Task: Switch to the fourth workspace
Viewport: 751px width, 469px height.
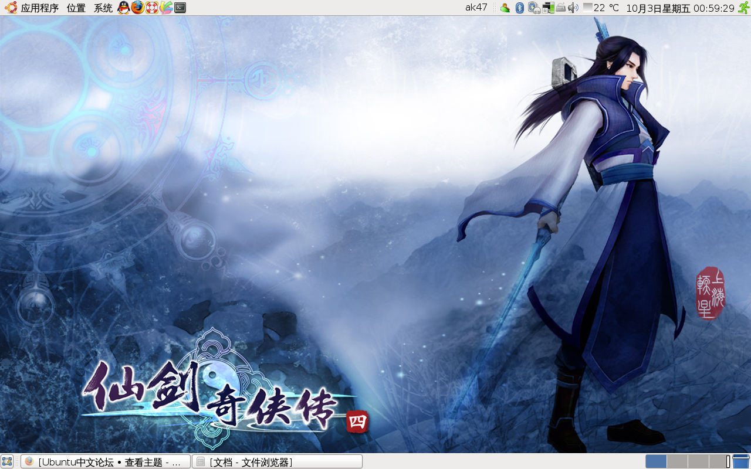Action: pos(719,461)
